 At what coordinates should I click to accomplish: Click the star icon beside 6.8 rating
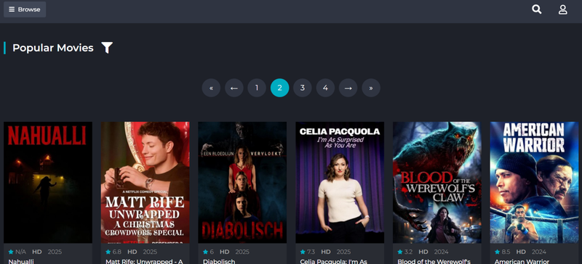coord(108,252)
